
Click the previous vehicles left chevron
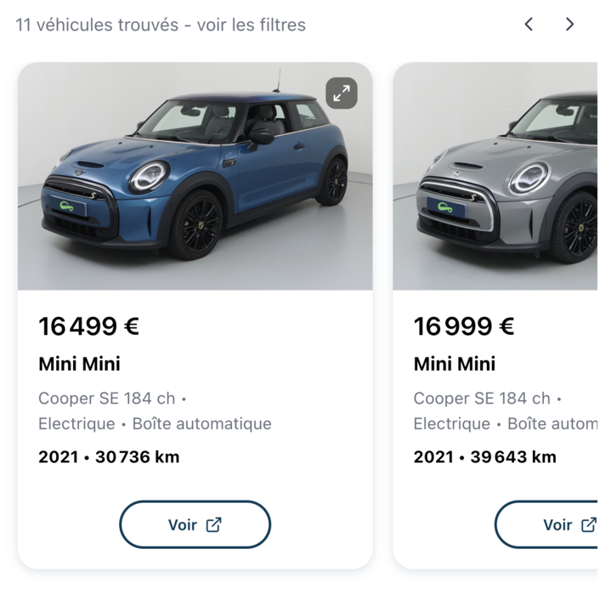coord(529,25)
